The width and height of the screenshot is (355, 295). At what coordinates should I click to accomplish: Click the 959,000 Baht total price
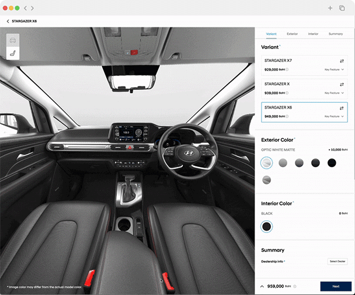coord(279,286)
